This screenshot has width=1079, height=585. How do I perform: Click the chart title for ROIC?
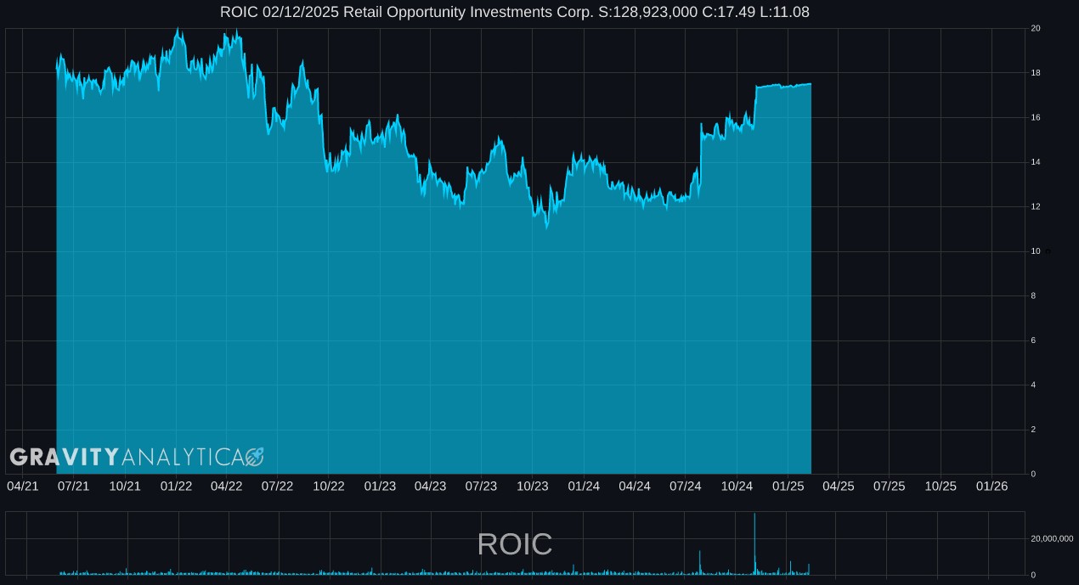[x=515, y=12]
